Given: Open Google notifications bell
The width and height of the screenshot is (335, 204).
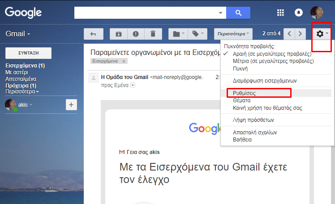Looking at the screenshot, I should click(299, 12).
